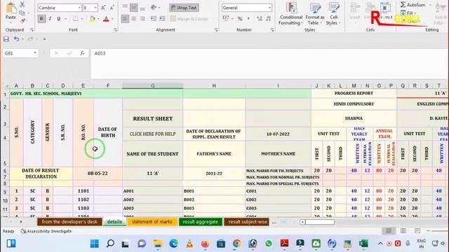The height and width of the screenshot is (252, 449).
Task: Click Increase Decimal
Action: pyautogui.click(x=260, y=19)
